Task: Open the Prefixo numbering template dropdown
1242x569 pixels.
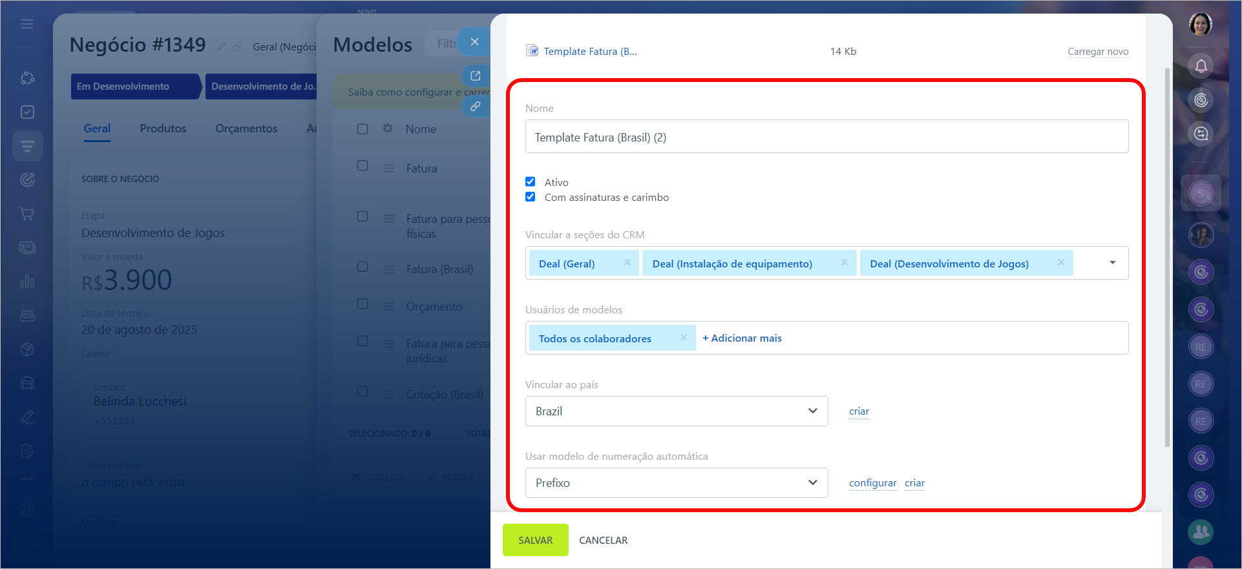Action: point(676,483)
